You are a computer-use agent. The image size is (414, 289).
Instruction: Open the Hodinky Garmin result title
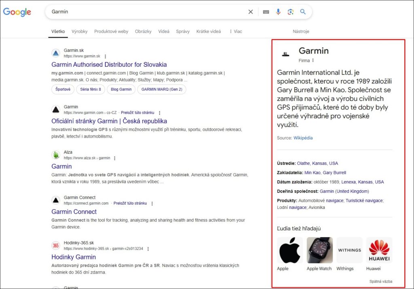tap(74, 257)
